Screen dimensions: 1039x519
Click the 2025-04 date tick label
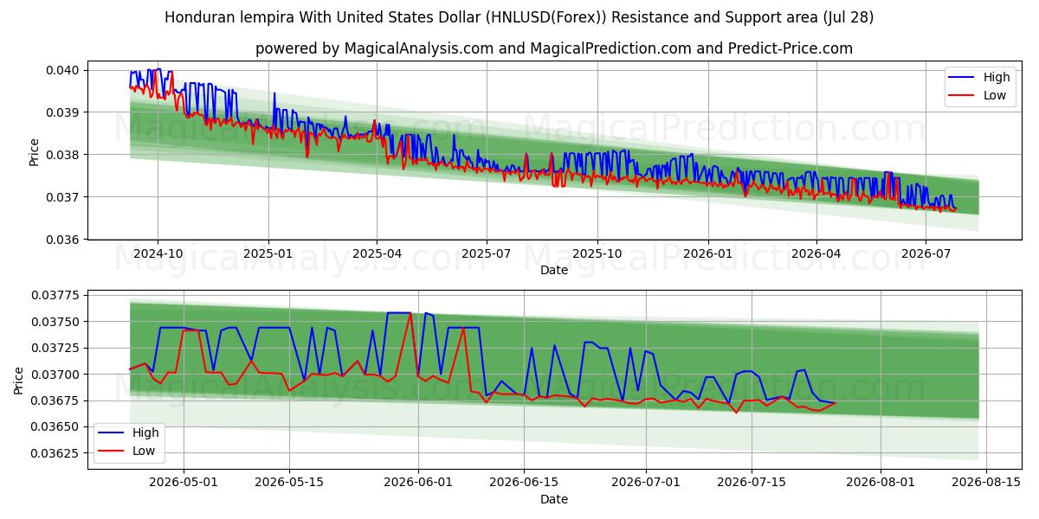[x=377, y=254]
